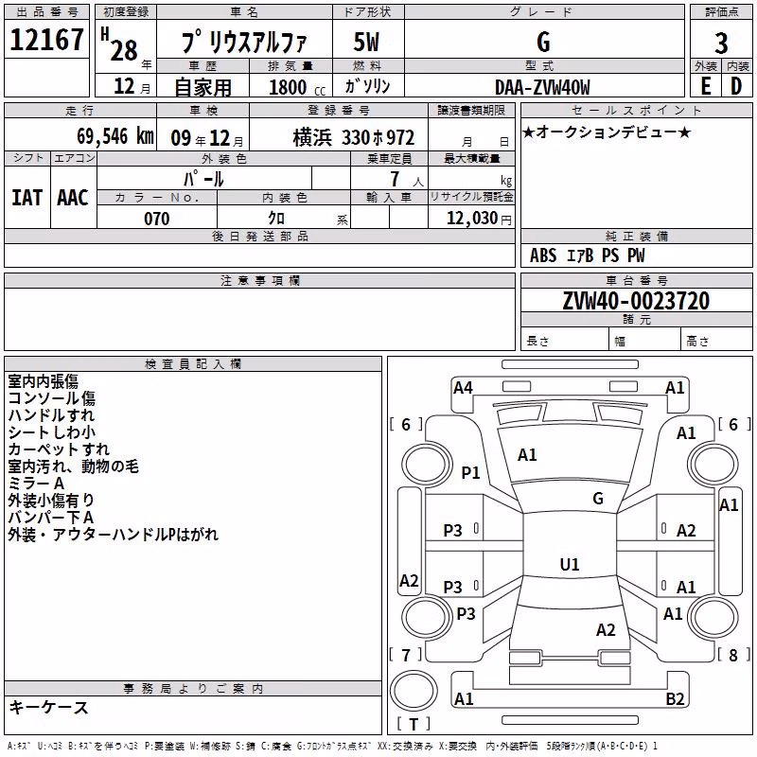Select inspector note 室内内張傷

click(43, 381)
